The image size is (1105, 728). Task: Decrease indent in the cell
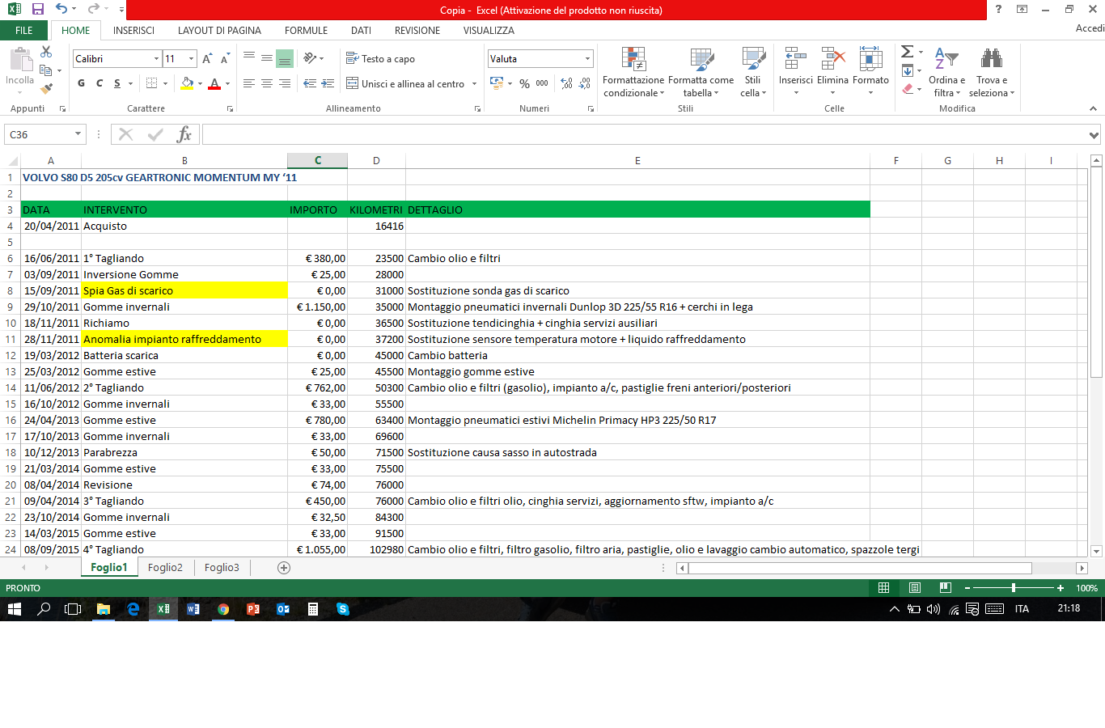310,83
